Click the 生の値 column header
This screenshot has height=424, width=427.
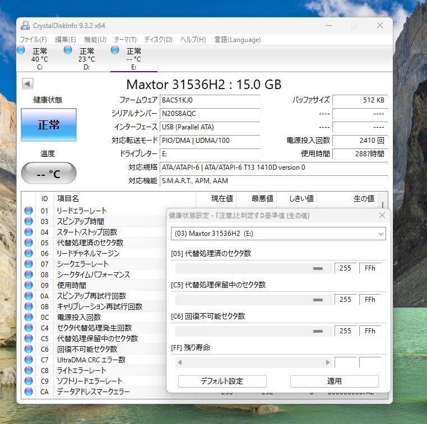(347, 199)
